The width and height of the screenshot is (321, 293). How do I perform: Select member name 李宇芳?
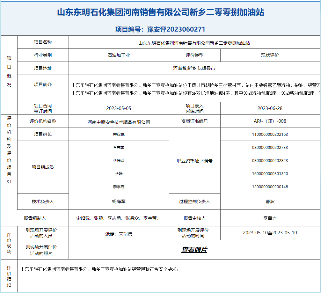coord(119,187)
